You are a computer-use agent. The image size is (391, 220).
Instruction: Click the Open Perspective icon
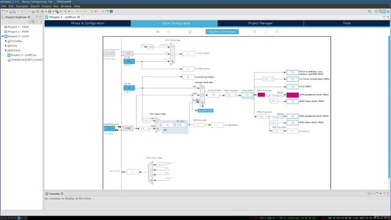(x=376, y=12)
